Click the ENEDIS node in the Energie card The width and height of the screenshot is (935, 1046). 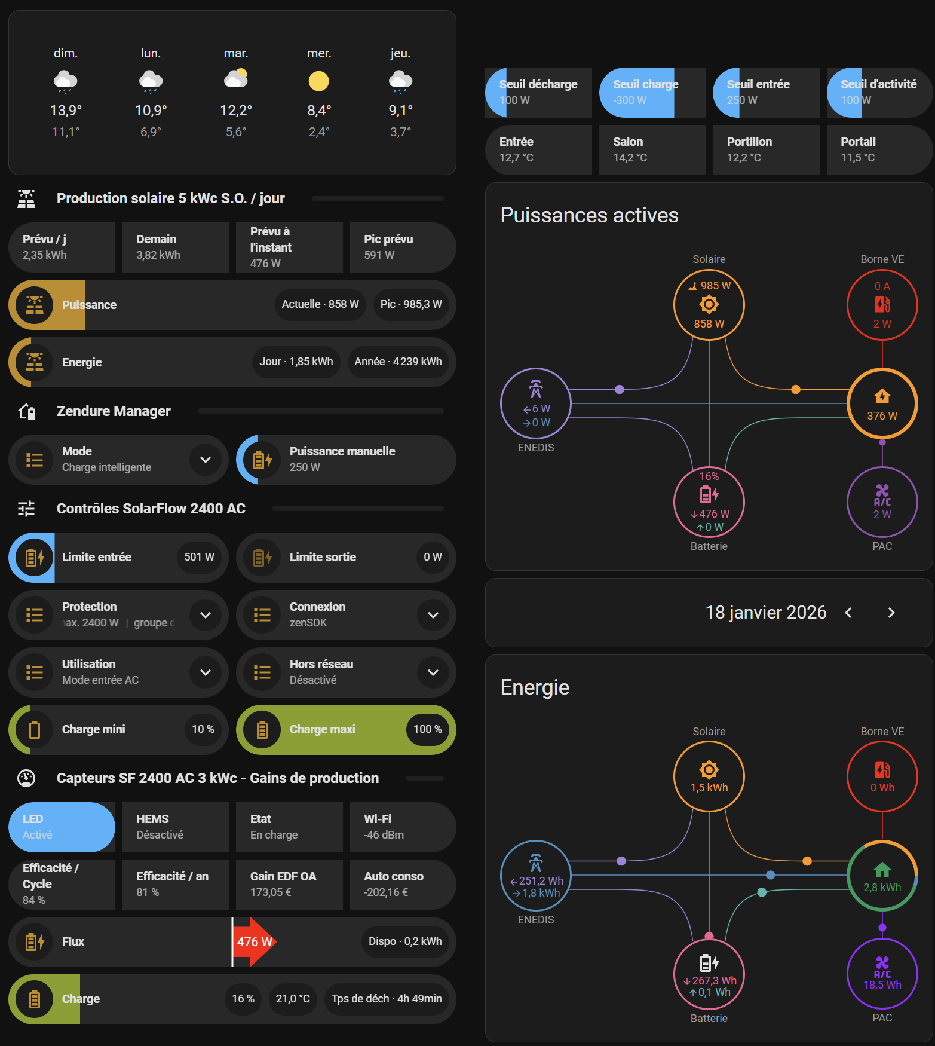(536, 876)
